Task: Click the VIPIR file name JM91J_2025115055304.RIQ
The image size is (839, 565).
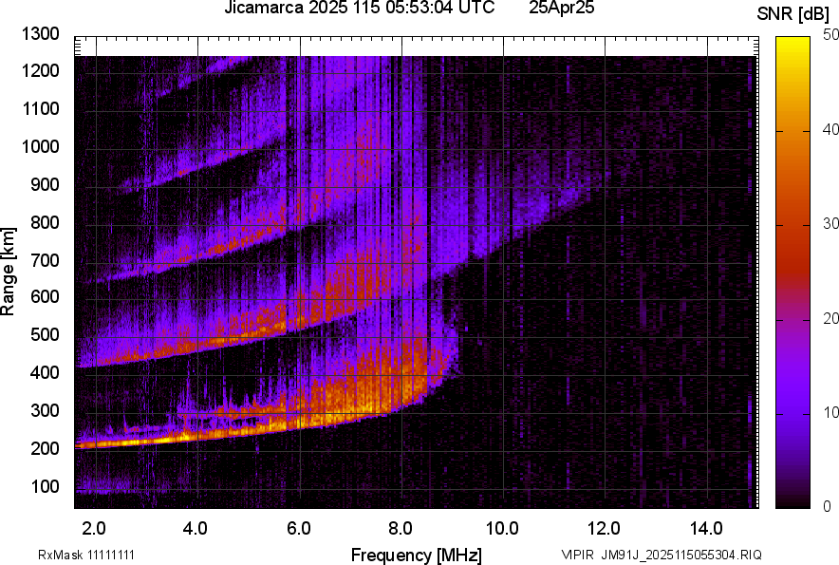Action: coord(662,556)
